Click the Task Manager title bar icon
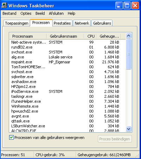 4,6
